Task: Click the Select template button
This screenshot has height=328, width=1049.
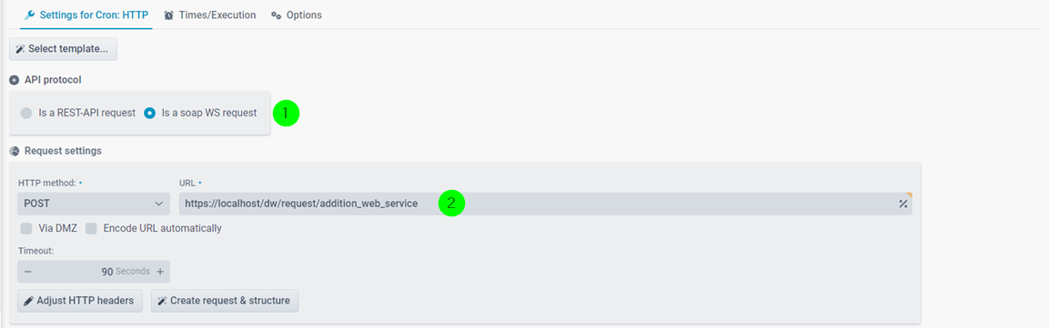Action: 63,49
